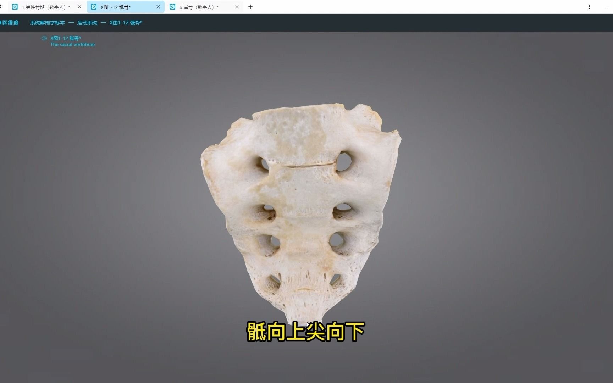Click the app icon on active 骶骨 tab
This screenshot has width=613, height=383.
pos(94,7)
